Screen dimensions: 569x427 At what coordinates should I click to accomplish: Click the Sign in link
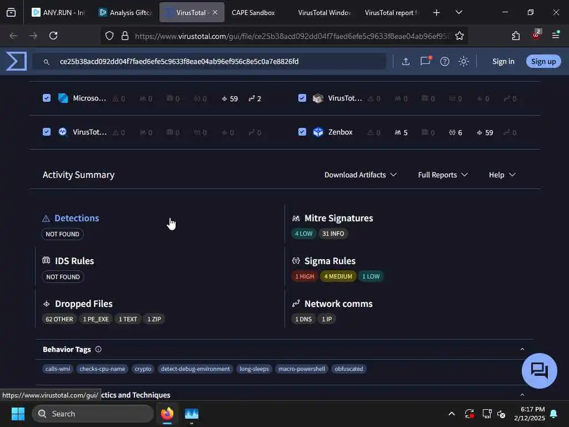click(503, 61)
